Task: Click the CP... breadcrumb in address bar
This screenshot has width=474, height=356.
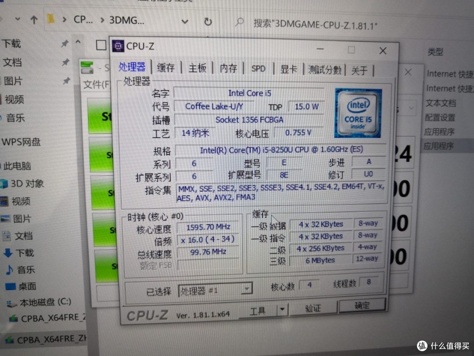Action: click(83, 20)
